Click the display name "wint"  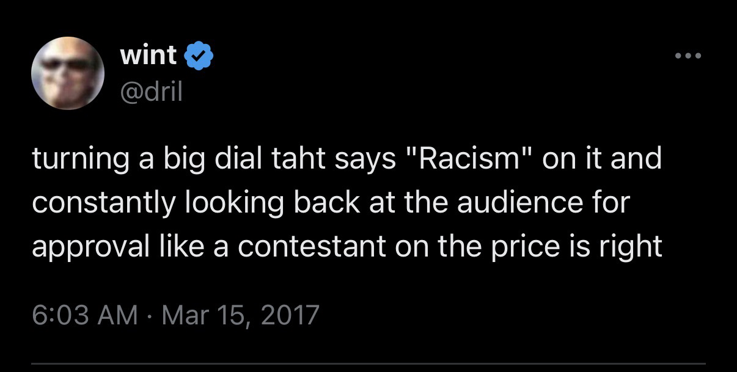click(148, 56)
